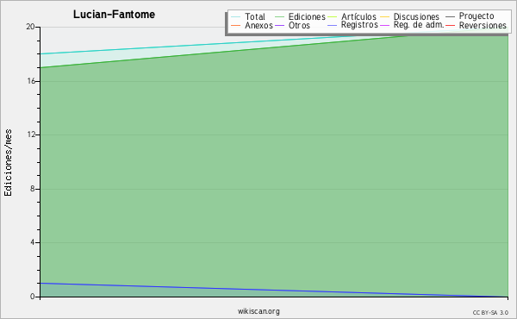
Task: Select the Registros legend label
Action: click(x=359, y=25)
